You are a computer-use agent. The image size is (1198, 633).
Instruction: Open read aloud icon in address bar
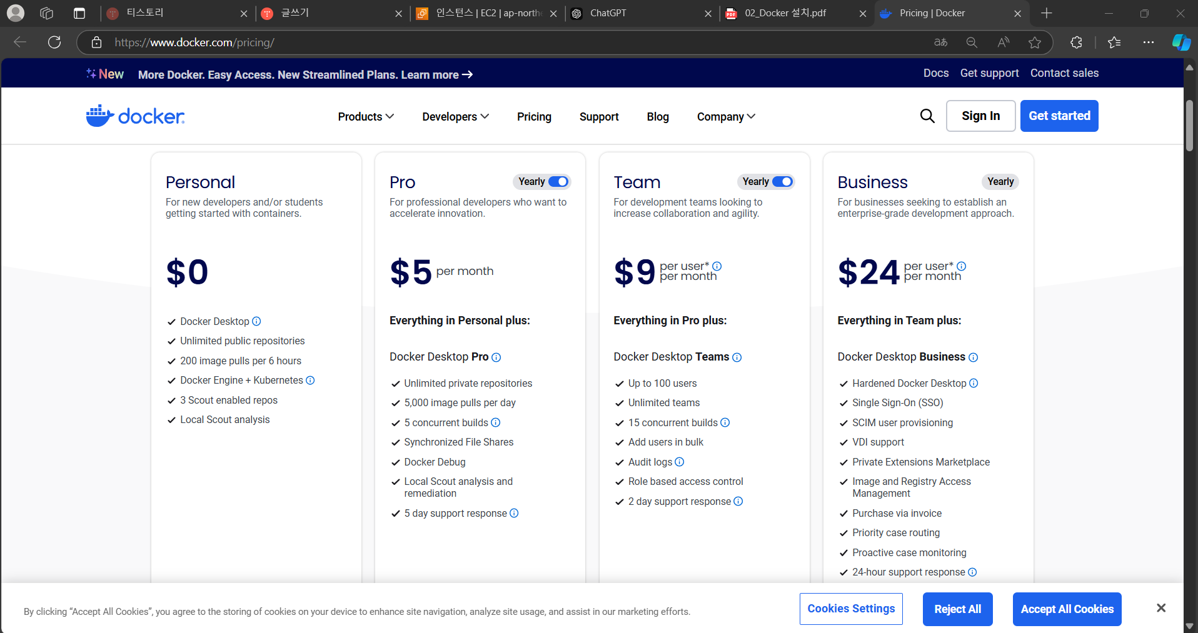point(1004,42)
